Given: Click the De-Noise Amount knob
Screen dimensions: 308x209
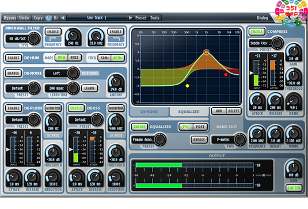Looking at the screenshot, I should (x=116, y=83).
